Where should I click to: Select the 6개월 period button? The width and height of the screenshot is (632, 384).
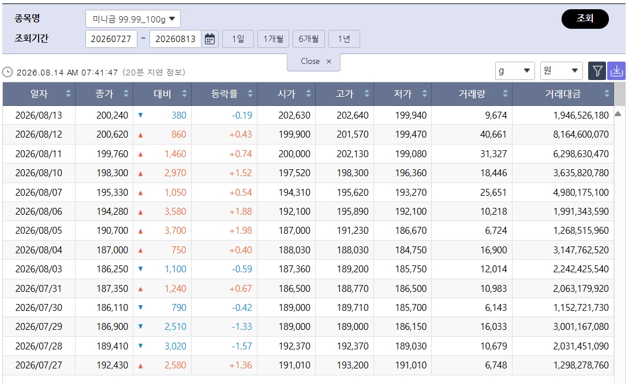coord(308,39)
